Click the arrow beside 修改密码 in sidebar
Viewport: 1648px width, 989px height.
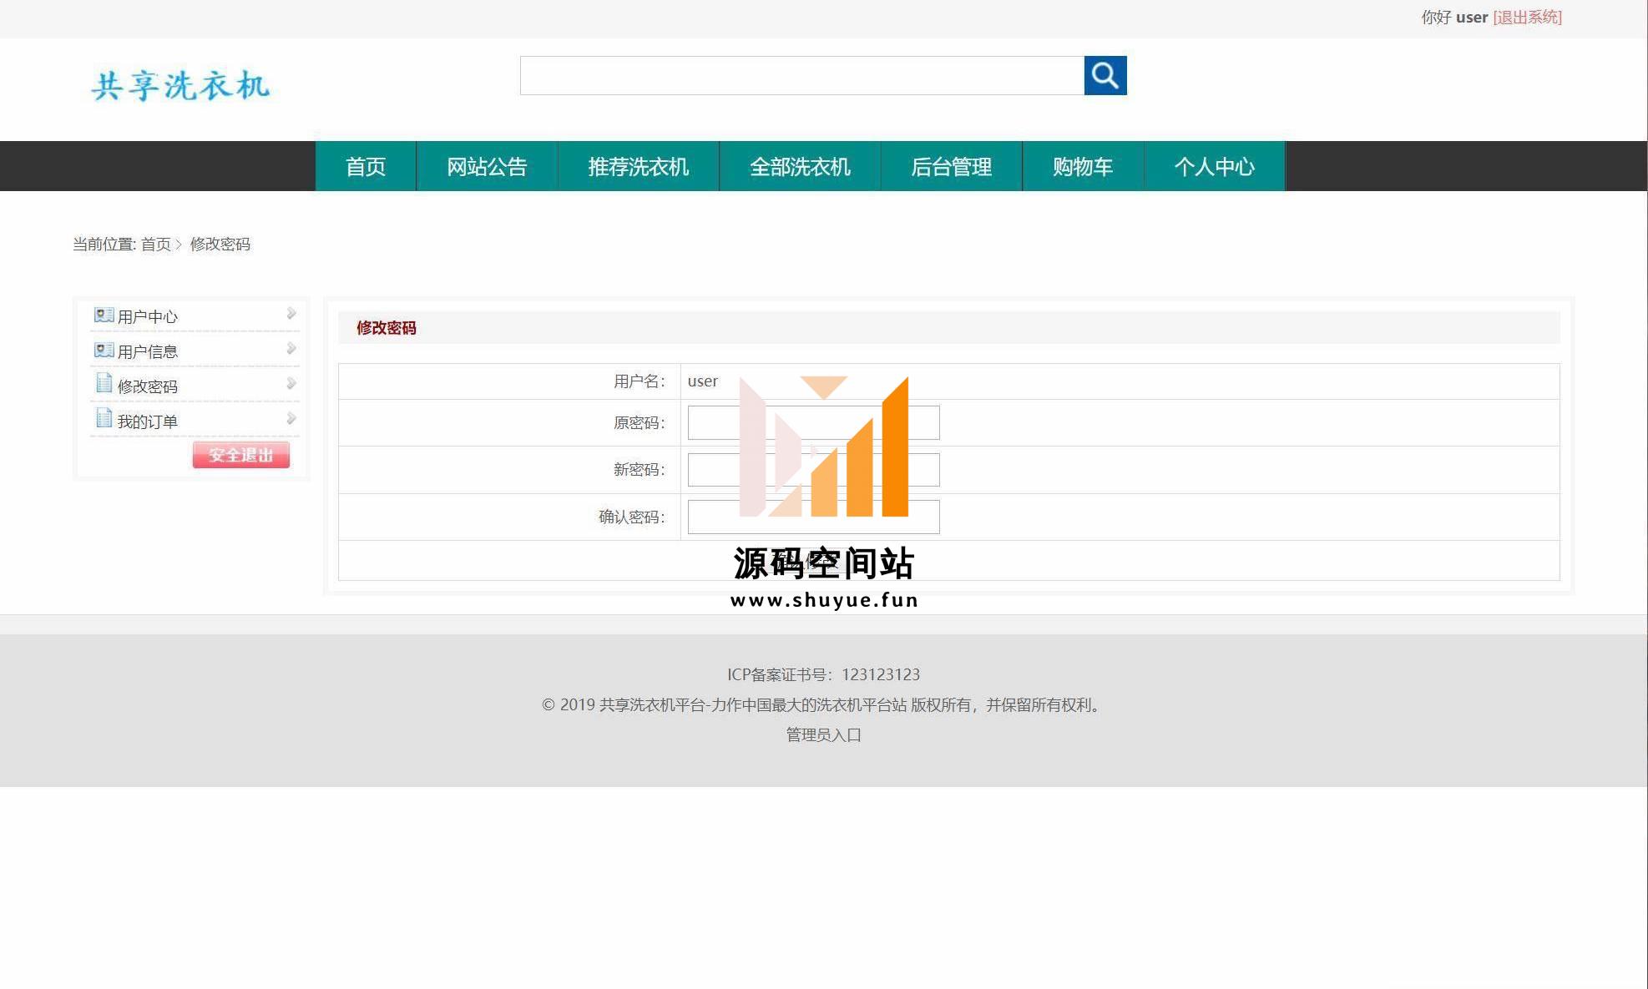(291, 384)
